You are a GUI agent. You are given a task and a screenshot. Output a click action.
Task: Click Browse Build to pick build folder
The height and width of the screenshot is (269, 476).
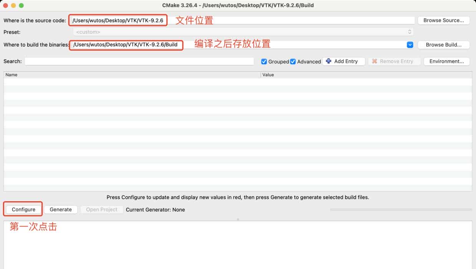[x=444, y=45]
